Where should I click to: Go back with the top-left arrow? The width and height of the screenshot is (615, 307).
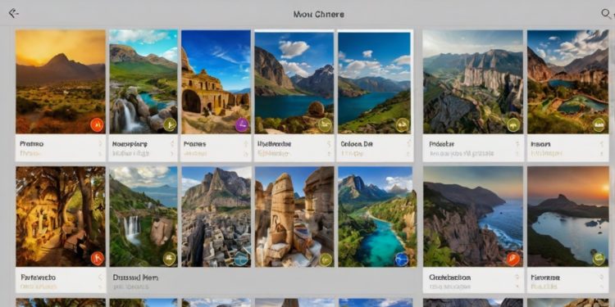coord(13,13)
